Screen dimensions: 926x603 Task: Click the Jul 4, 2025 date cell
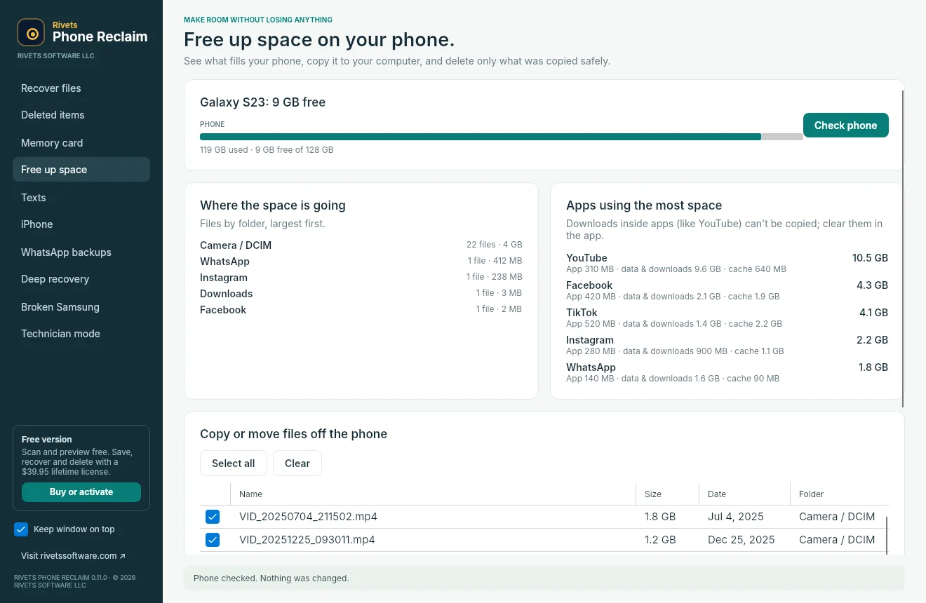[x=736, y=517]
